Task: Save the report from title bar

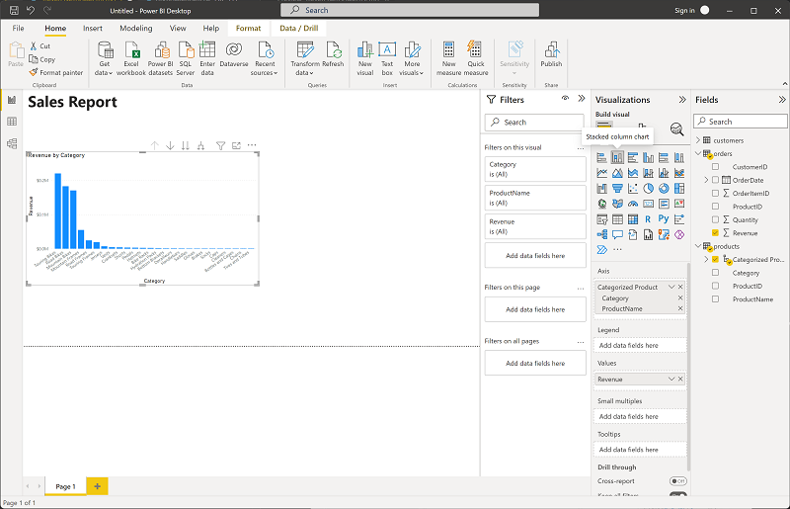Action: 14,10
